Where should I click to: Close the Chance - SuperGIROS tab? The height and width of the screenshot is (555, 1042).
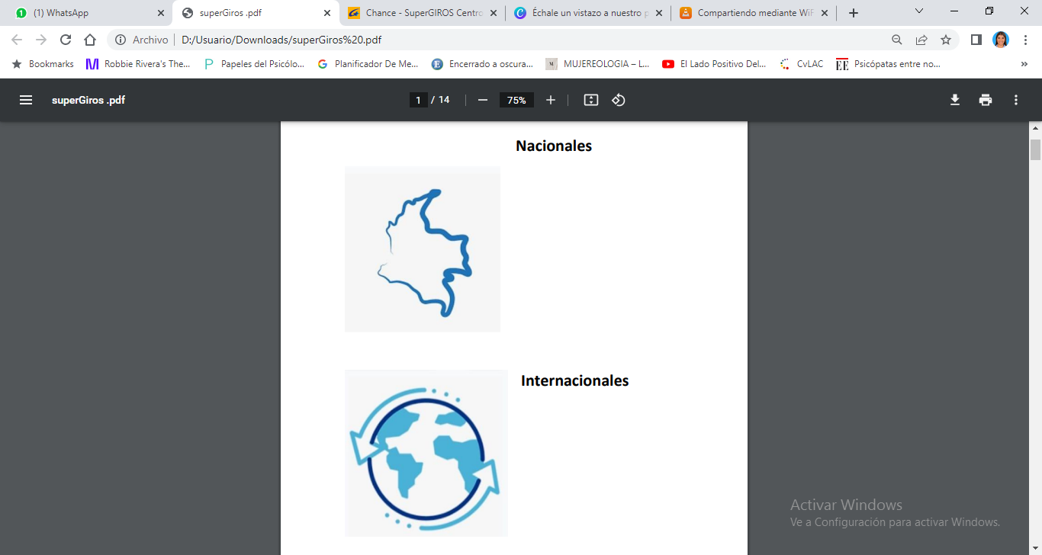coord(493,13)
